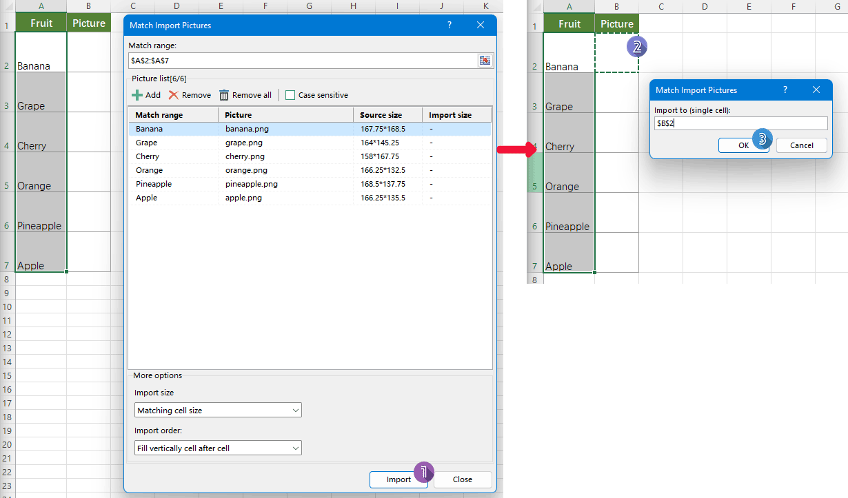
Task: Select the Fruit header cell in left sheet
Action: (x=41, y=23)
